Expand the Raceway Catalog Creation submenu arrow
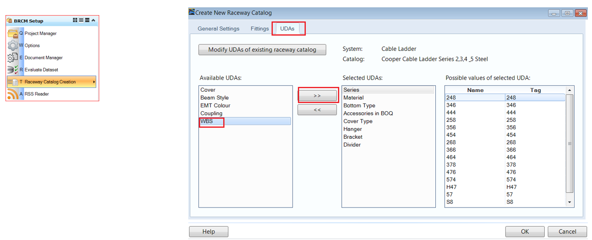 click(94, 82)
